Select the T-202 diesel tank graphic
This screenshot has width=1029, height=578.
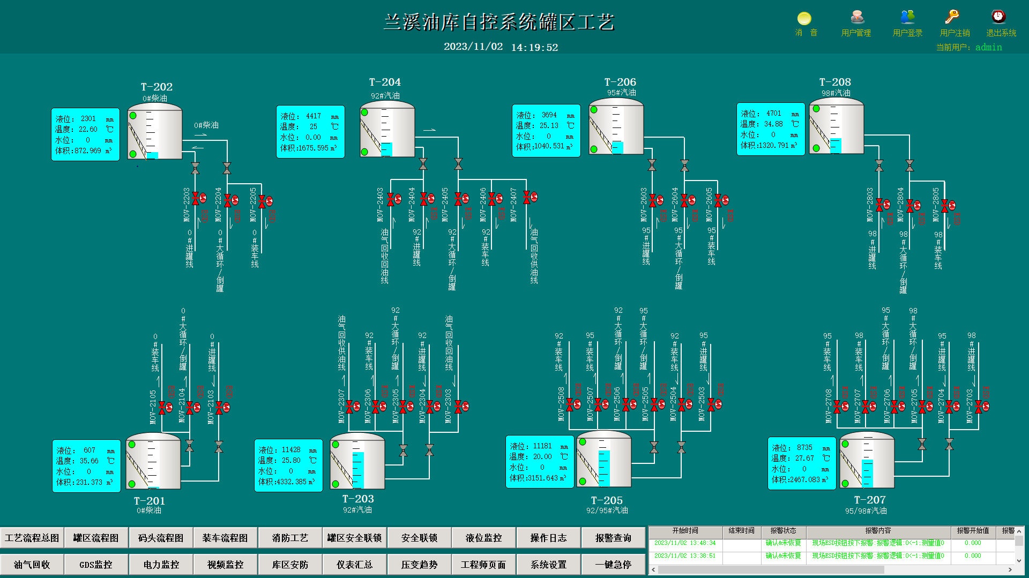[x=155, y=132]
